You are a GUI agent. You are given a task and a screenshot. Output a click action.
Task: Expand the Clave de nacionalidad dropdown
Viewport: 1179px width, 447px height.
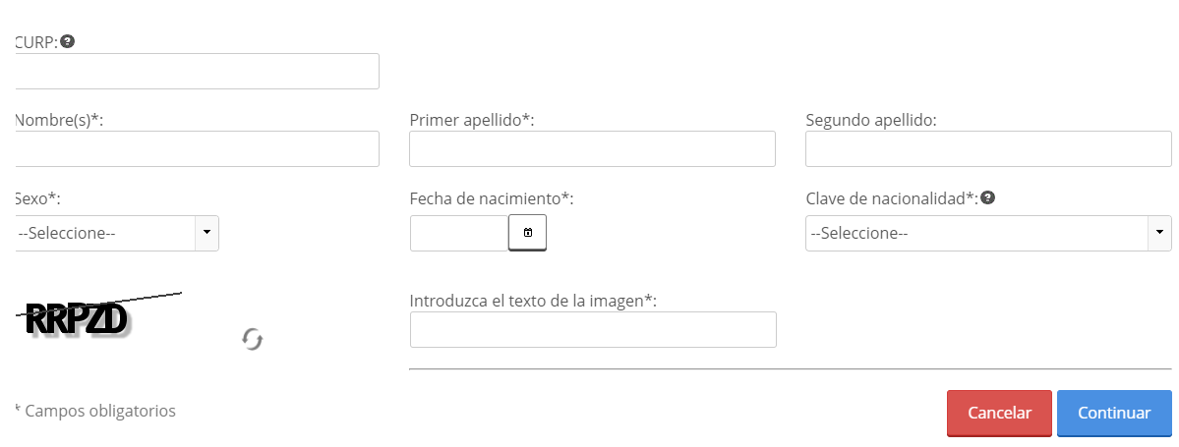click(x=976, y=233)
